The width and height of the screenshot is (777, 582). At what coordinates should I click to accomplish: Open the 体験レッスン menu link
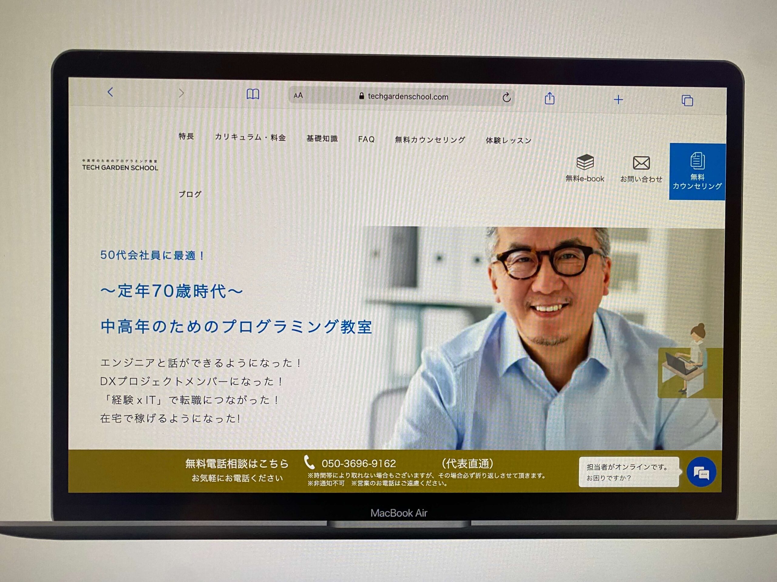pos(508,141)
